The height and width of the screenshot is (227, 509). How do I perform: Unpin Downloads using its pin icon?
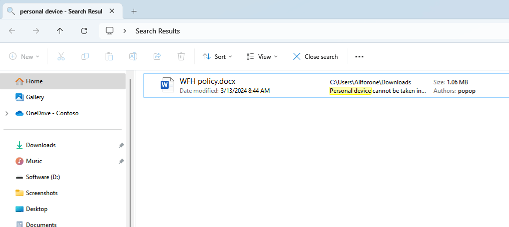[121, 146]
